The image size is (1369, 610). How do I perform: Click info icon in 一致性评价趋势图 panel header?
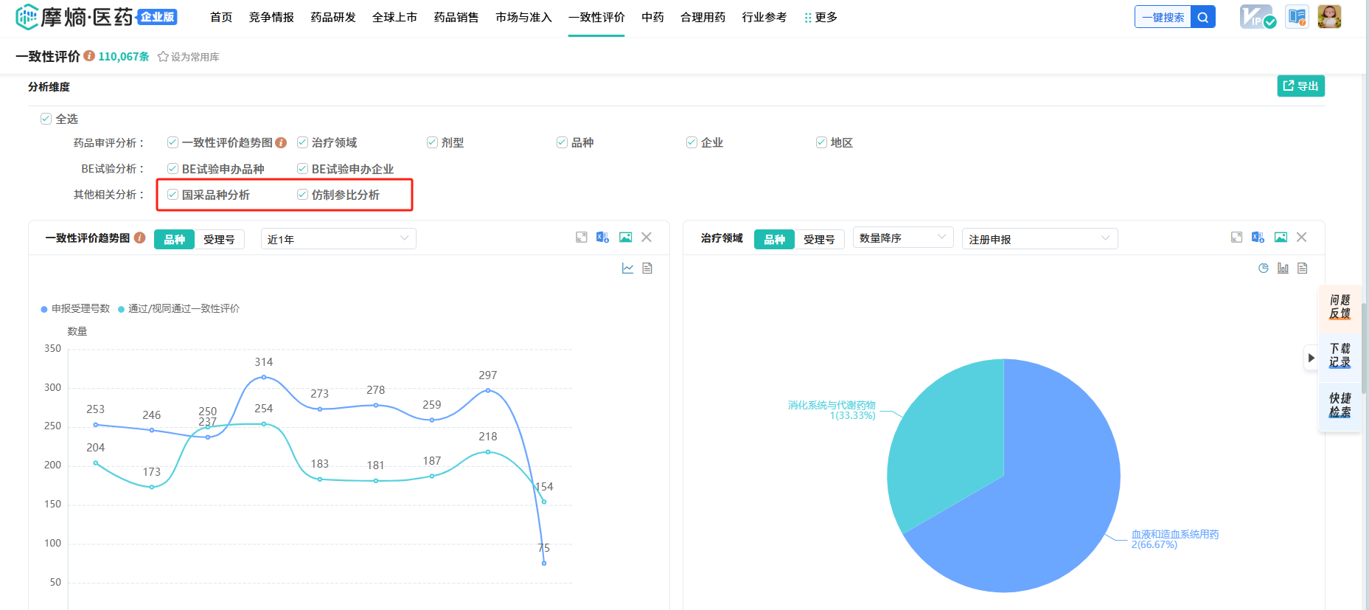pyautogui.click(x=139, y=238)
